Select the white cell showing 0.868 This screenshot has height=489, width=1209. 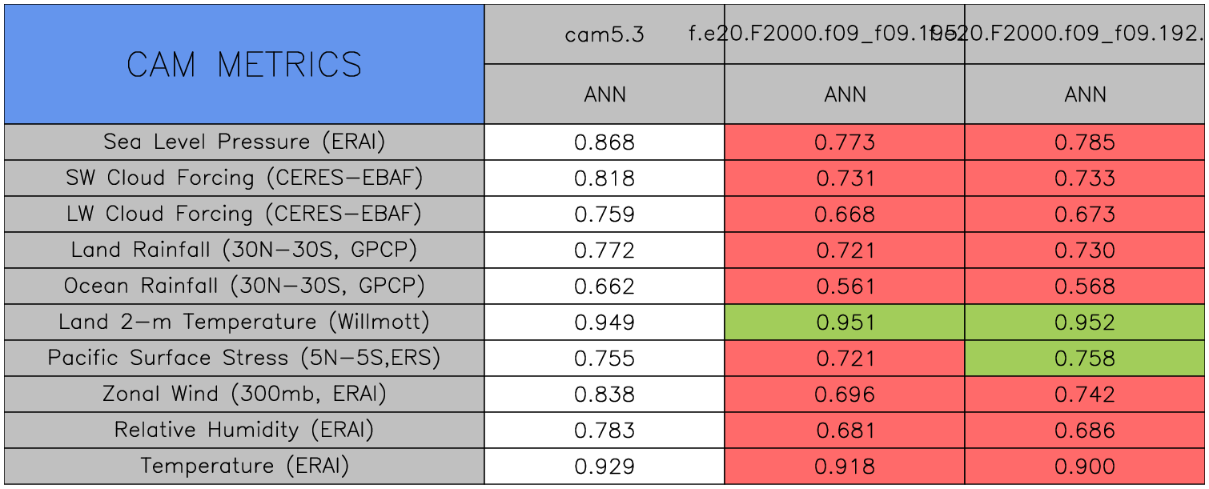(604, 142)
